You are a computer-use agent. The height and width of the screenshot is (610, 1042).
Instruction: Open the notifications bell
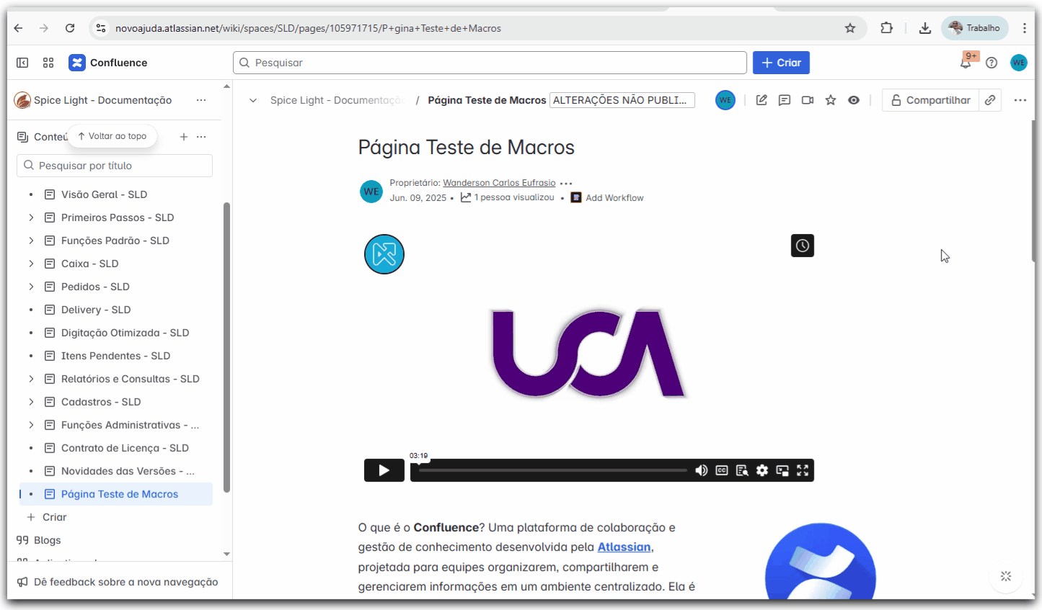coord(966,63)
